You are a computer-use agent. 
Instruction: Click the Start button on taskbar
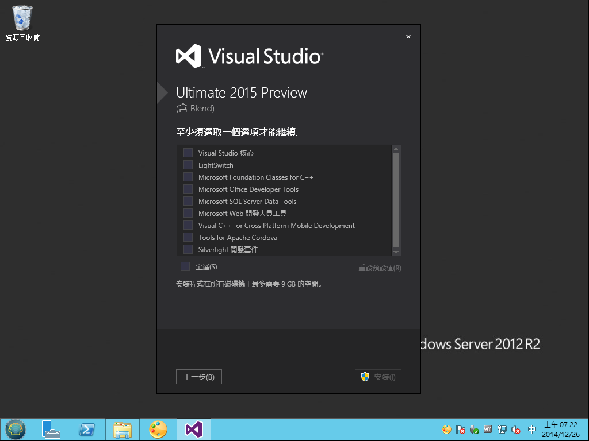click(x=16, y=430)
